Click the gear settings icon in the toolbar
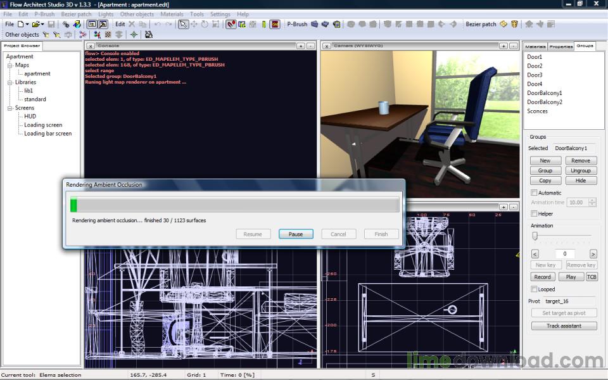Screen dimensions: 608x380 pos(66,24)
